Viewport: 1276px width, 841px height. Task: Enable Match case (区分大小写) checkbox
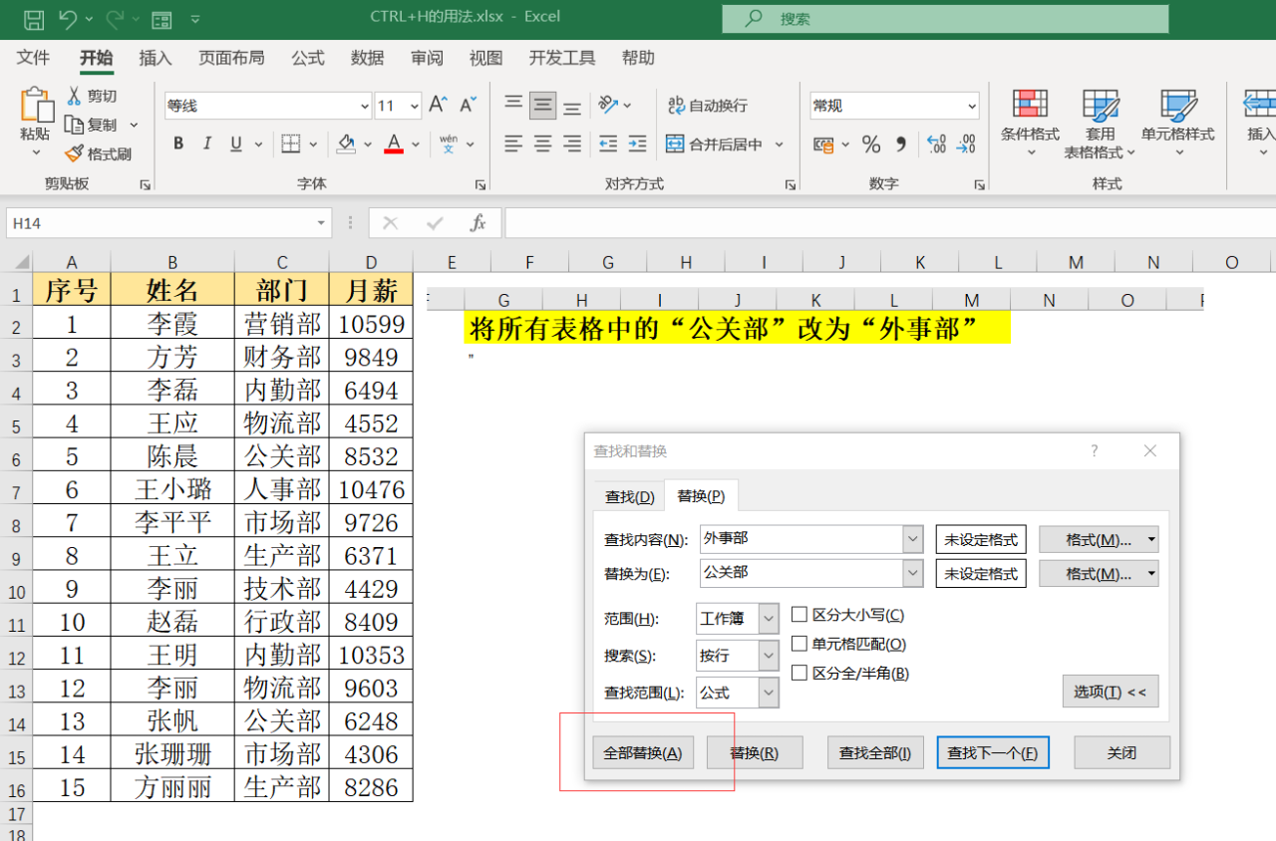[x=798, y=615]
